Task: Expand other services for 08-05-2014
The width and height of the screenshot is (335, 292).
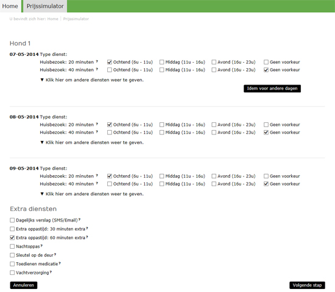Action: click(92, 142)
